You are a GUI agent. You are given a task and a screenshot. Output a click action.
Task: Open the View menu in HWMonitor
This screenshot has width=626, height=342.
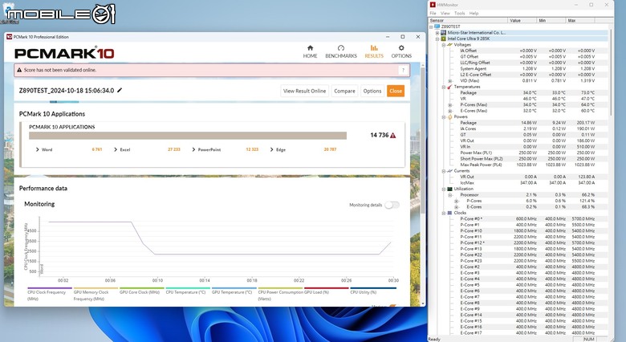[x=445, y=13]
